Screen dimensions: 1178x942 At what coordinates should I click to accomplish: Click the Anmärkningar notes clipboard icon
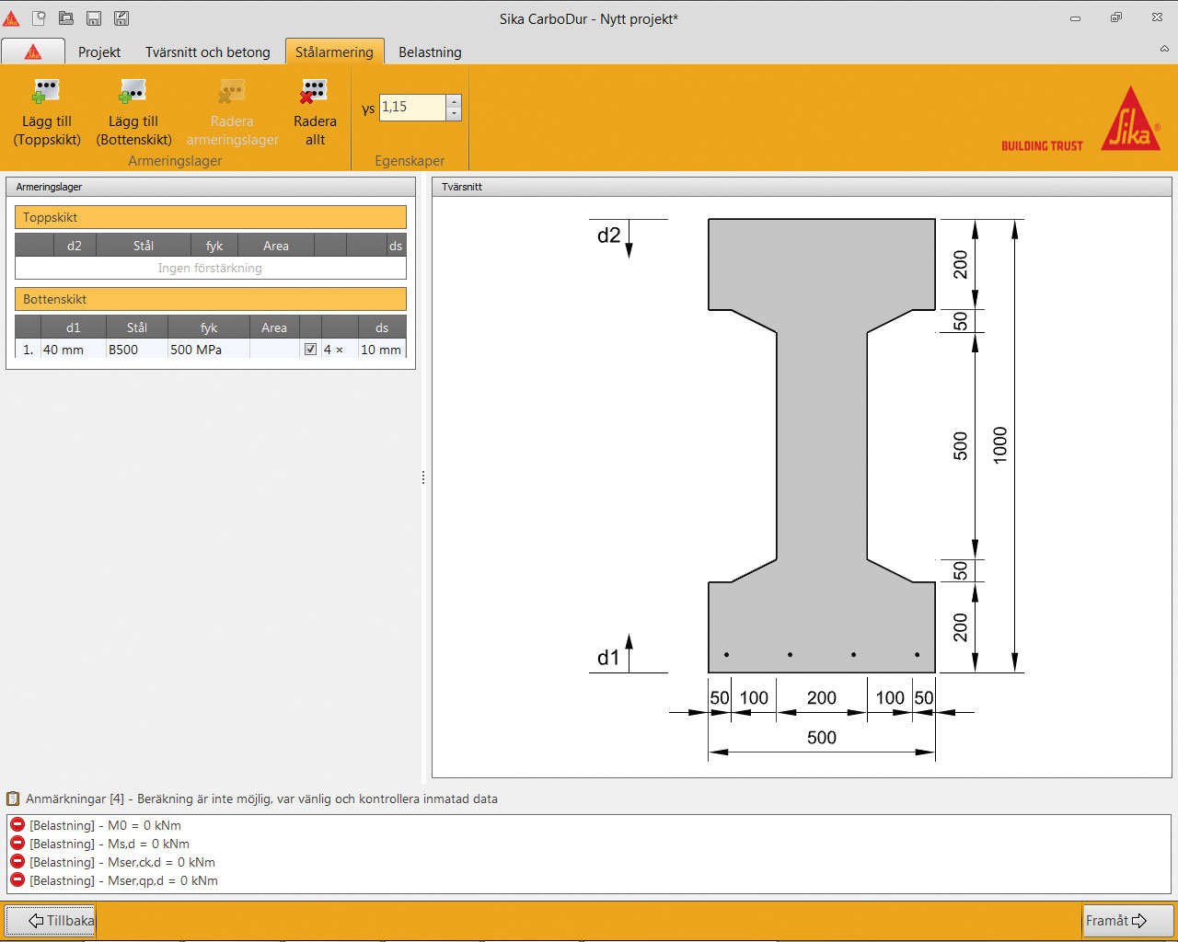[13, 798]
